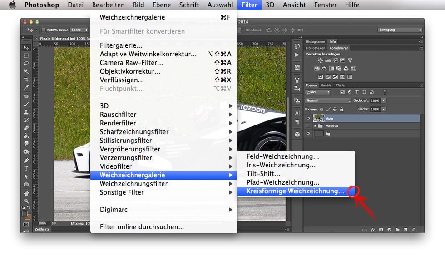Enable the Autom. ausw. checkbox
This screenshot has height=266, width=445.
click(x=44, y=30)
